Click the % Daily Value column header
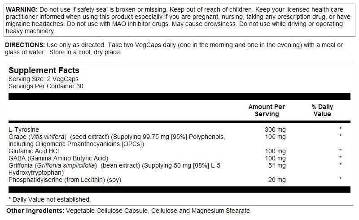359x220 pixels. tap(322, 110)
